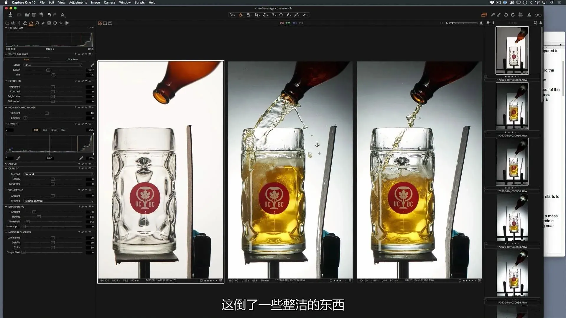Collapse the White Balance panel
The height and width of the screenshot is (318, 566).
click(x=6, y=54)
